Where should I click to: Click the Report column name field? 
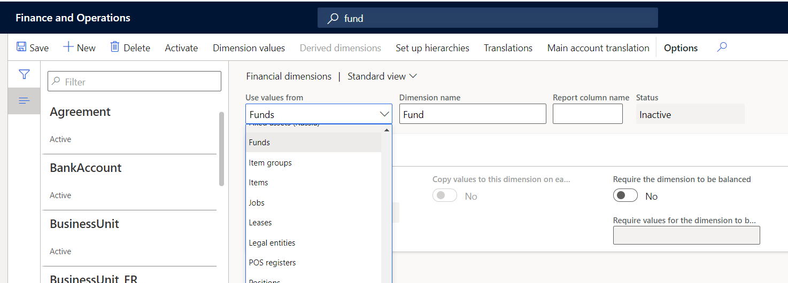coord(588,114)
